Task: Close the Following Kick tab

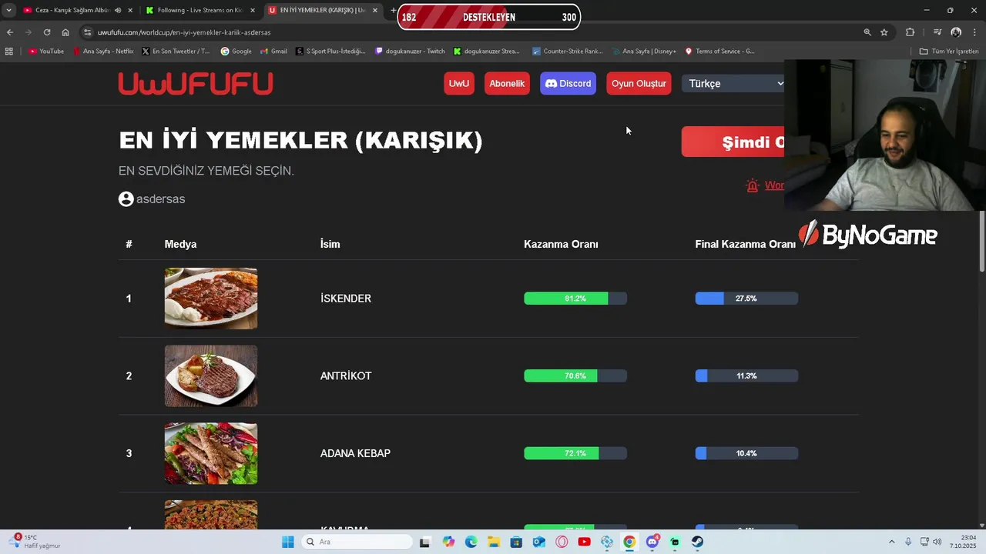Action: (x=253, y=10)
